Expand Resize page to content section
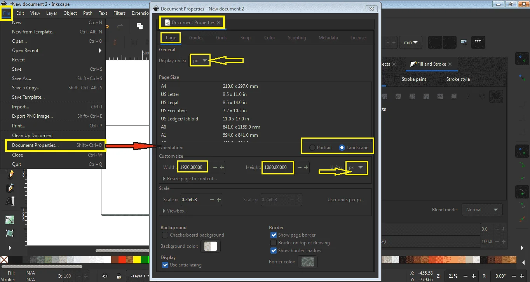Viewport: 530px width, 282px height. (190, 179)
